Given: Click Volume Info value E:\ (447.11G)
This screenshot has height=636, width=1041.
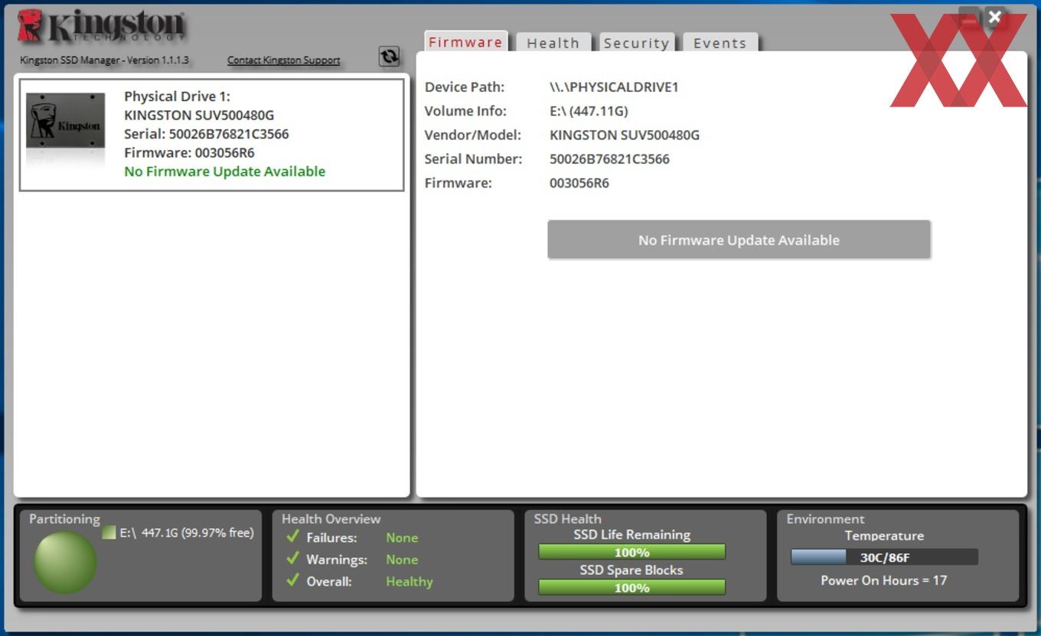Looking at the screenshot, I should click(589, 111).
